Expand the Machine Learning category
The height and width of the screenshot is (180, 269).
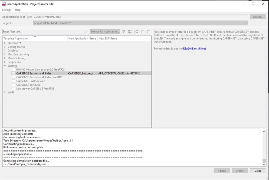pos(5,54)
